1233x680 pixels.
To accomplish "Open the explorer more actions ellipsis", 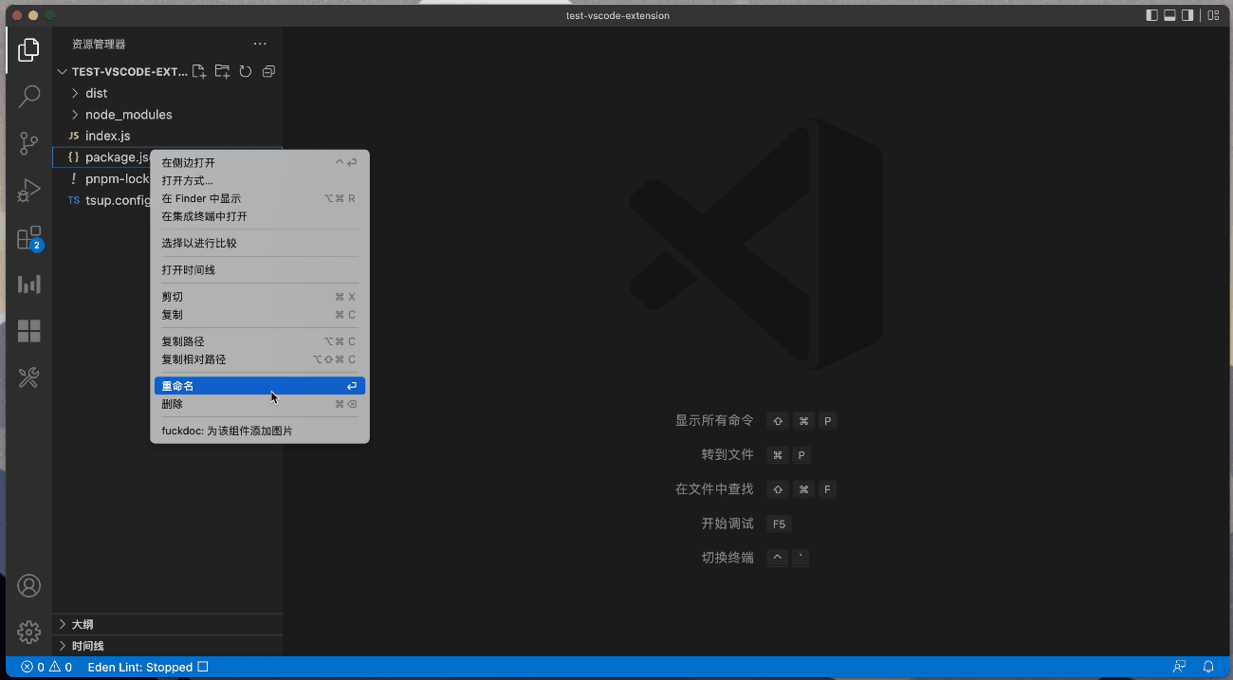I will 260,44.
